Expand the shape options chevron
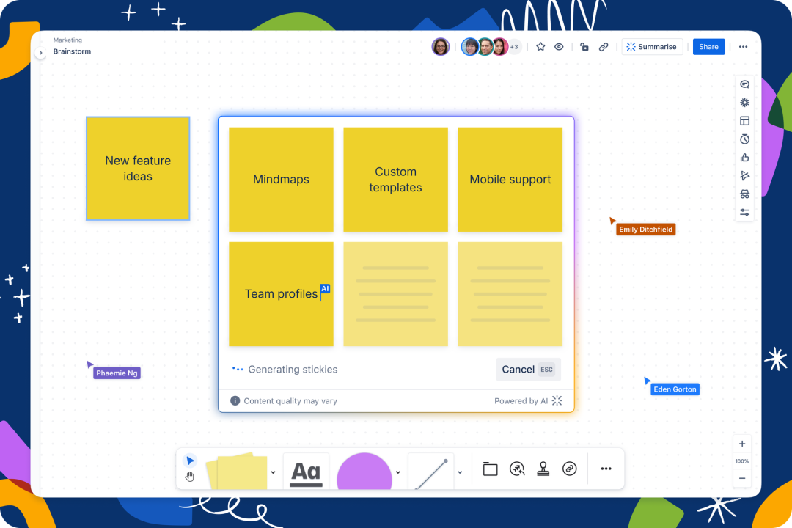The width and height of the screenshot is (792, 528). [x=398, y=472]
